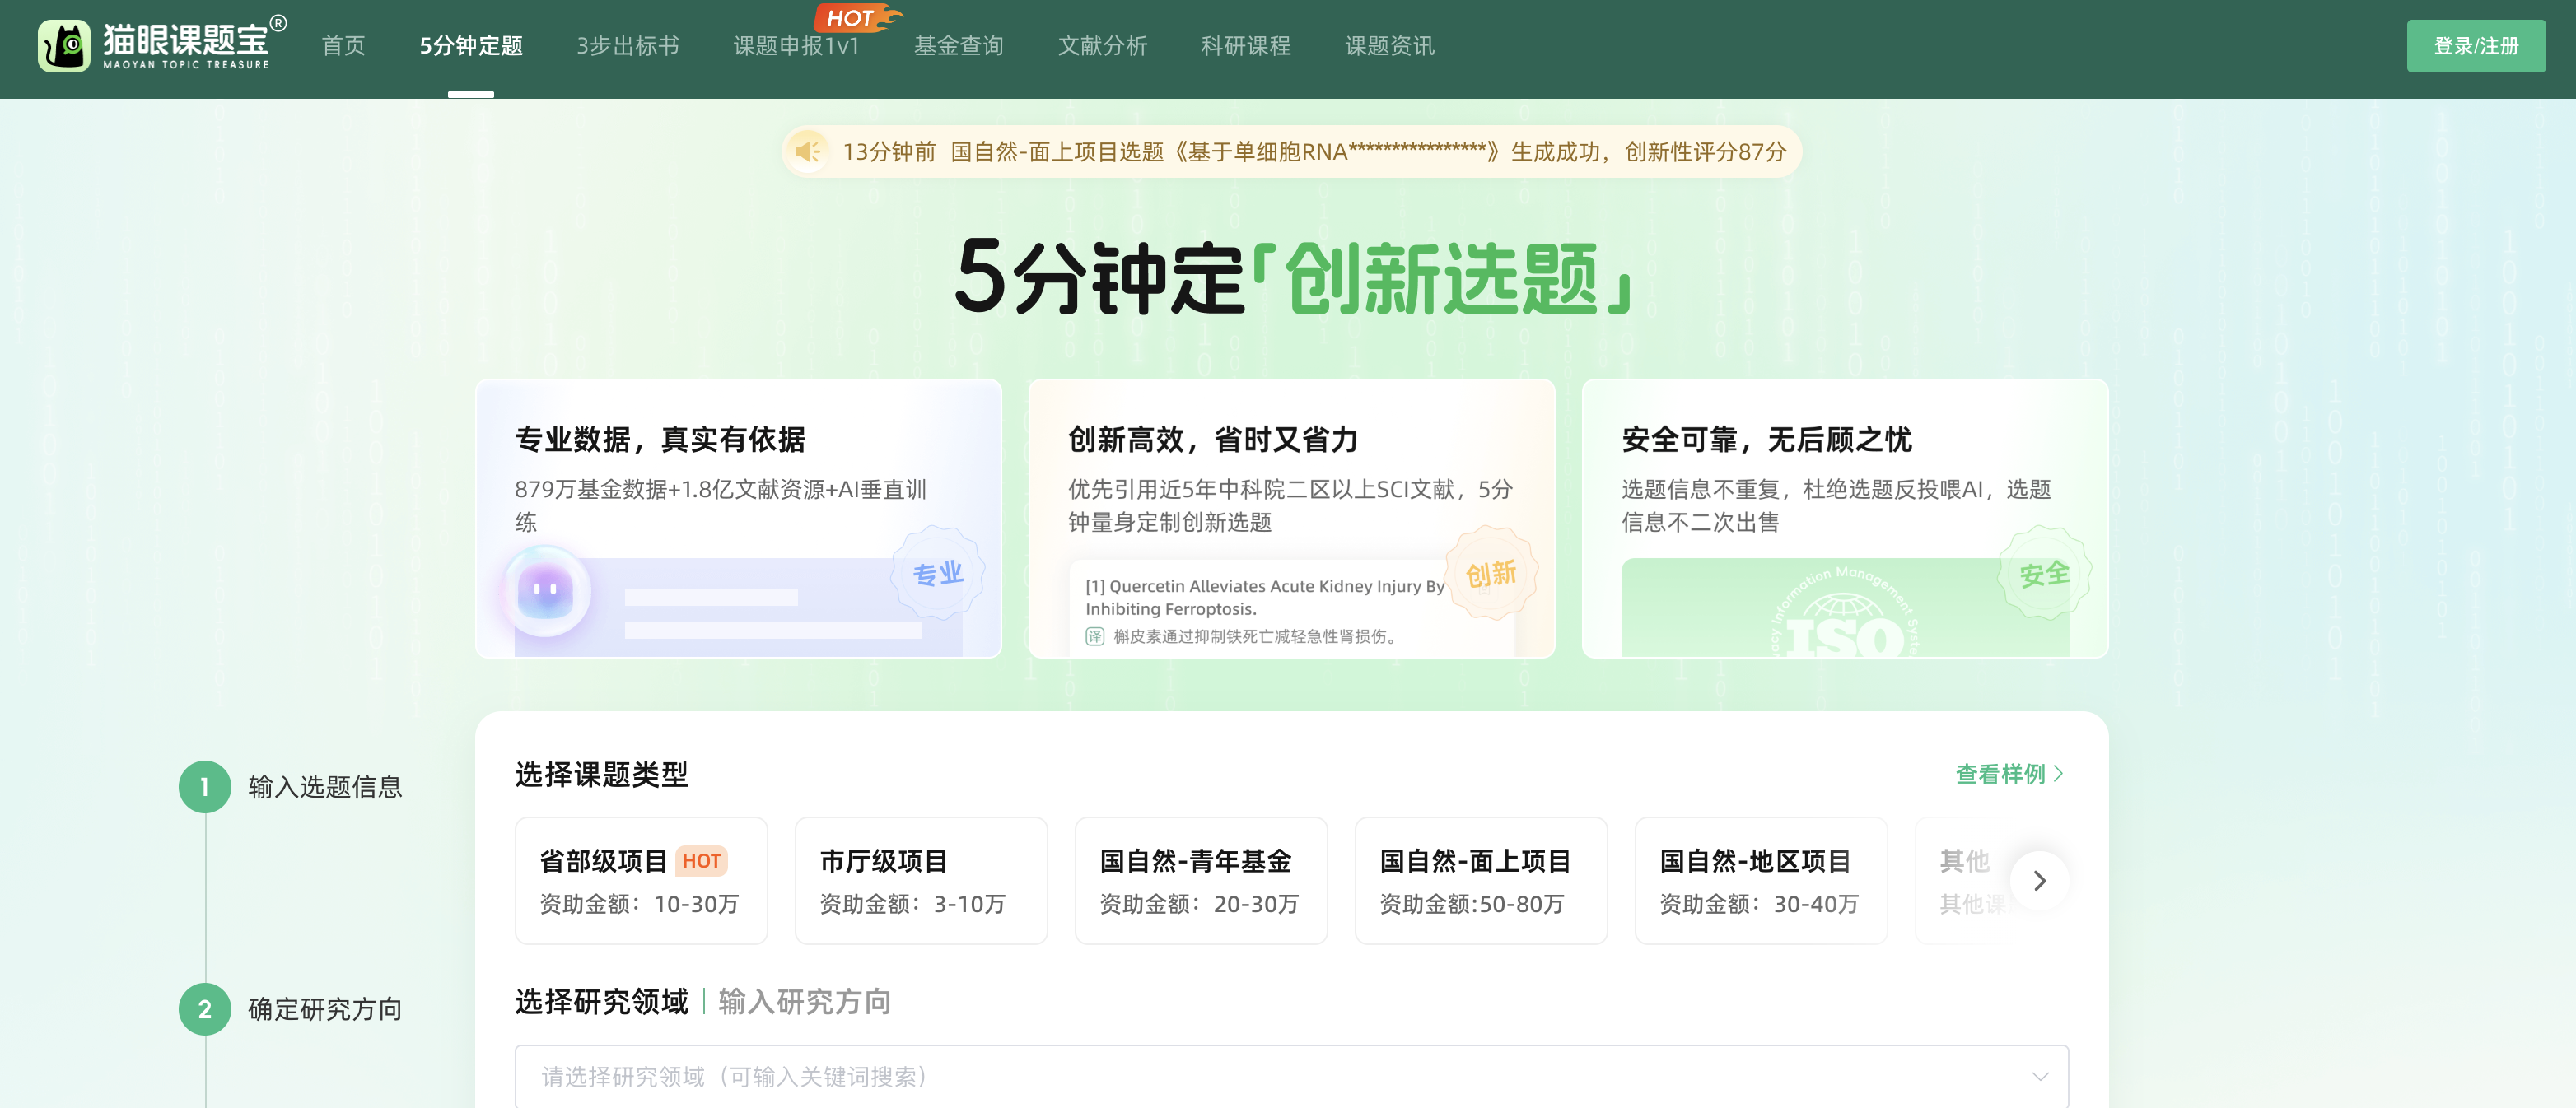
Task: Open the 课题资讯 nav item
Action: (x=1389, y=46)
